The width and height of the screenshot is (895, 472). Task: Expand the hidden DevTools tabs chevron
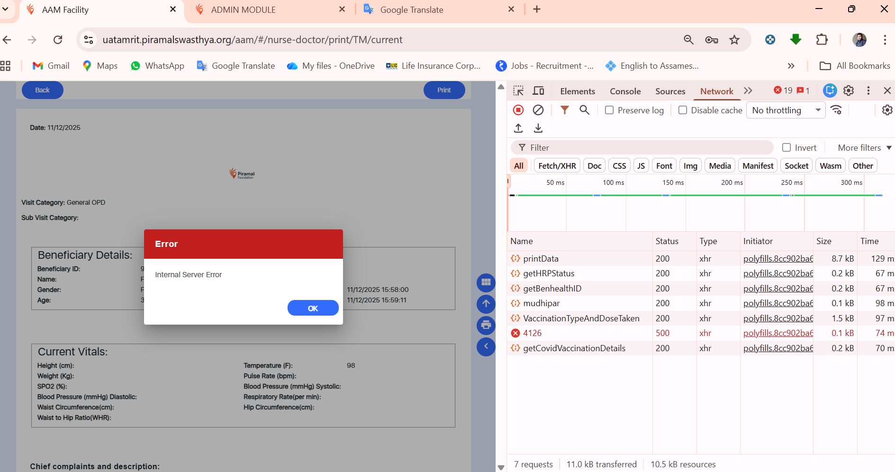[x=748, y=91]
